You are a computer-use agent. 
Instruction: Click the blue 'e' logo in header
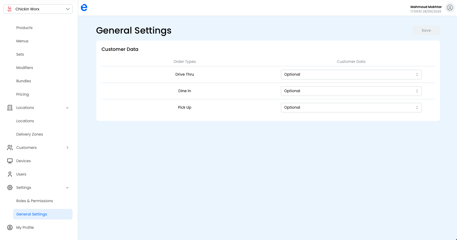(x=84, y=8)
